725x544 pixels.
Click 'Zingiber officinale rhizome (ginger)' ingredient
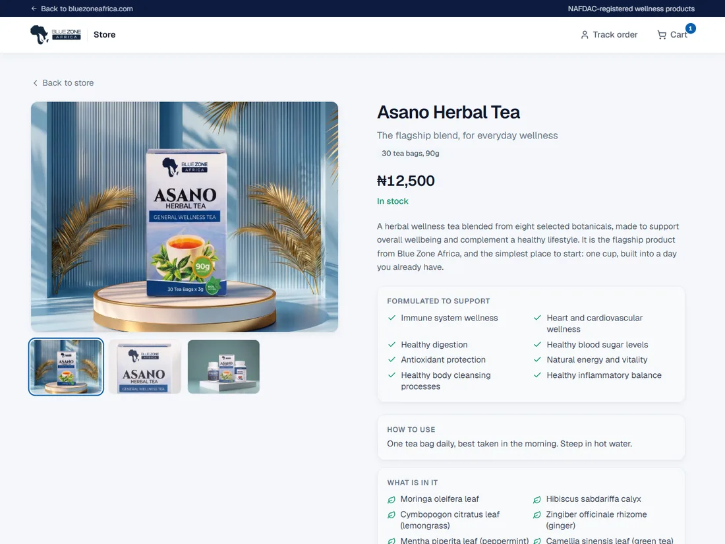point(596,520)
